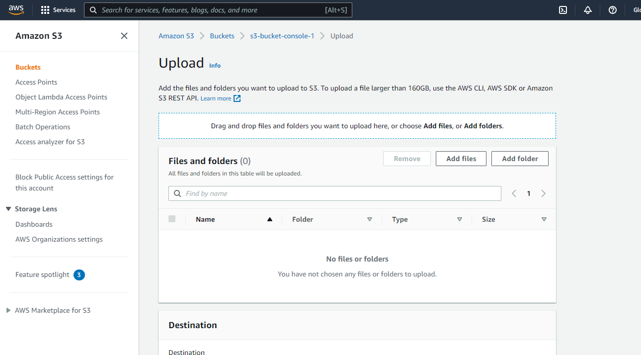641x355 pixels.
Task: Click the Size column sort arrow
Action: point(544,219)
